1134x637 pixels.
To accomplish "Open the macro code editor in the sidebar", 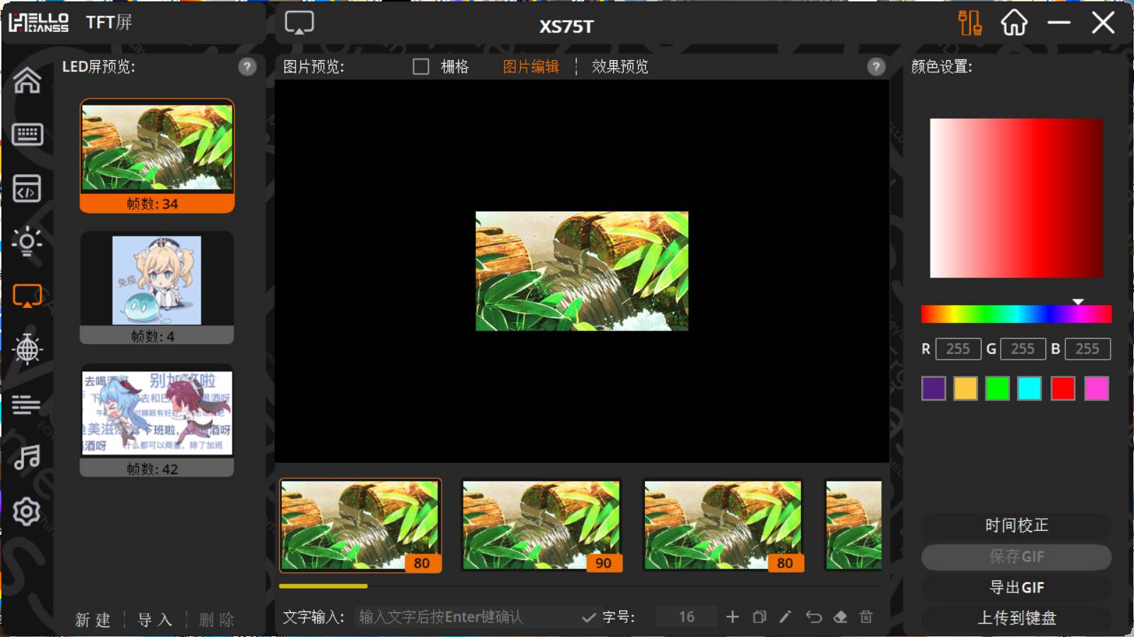I will (27, 188).
